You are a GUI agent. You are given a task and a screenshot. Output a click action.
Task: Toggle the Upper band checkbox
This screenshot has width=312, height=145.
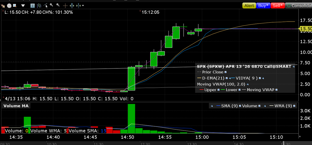(218, 90)
